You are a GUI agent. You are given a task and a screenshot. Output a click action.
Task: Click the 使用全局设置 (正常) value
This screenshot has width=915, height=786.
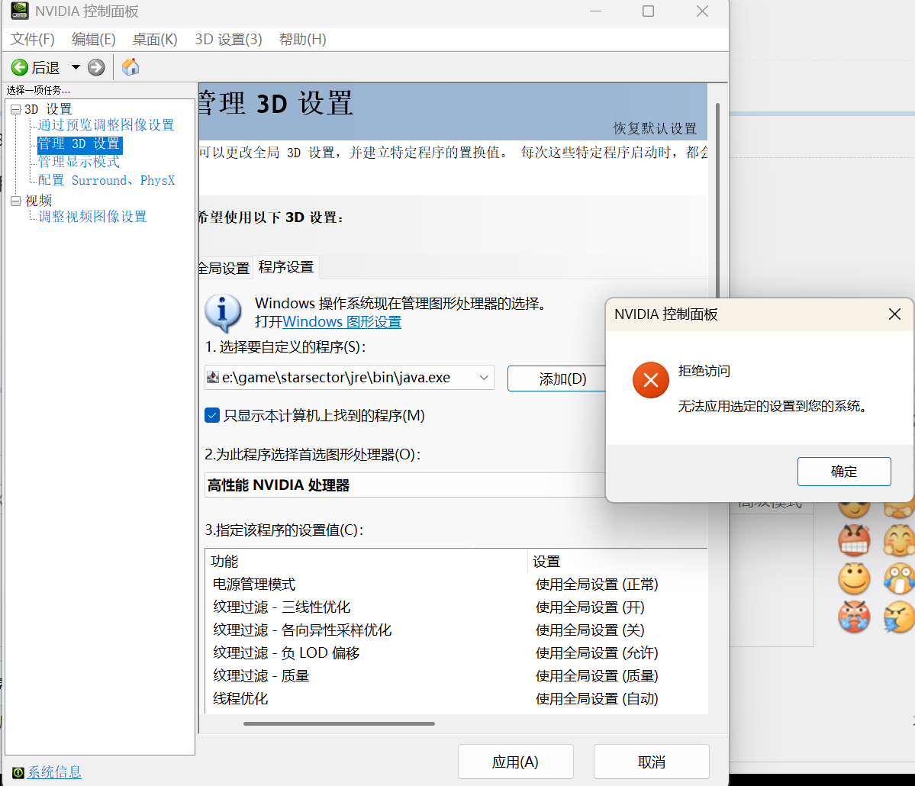pyautogui.click(x=597, y=584)
